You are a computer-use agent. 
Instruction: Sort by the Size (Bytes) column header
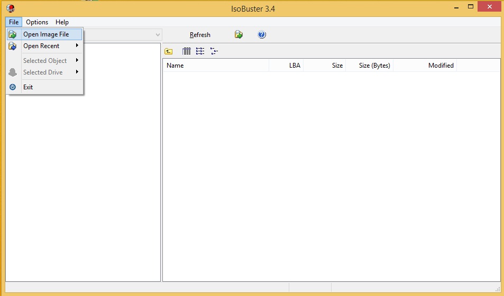coord(369,66)
